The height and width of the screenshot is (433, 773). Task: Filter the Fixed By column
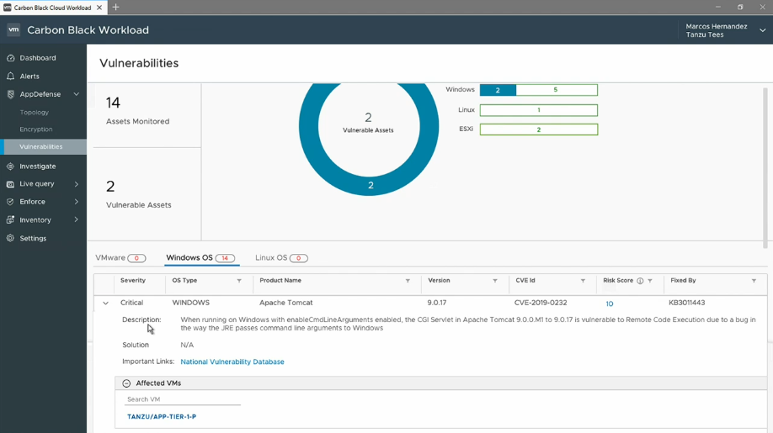pos(754,281)
